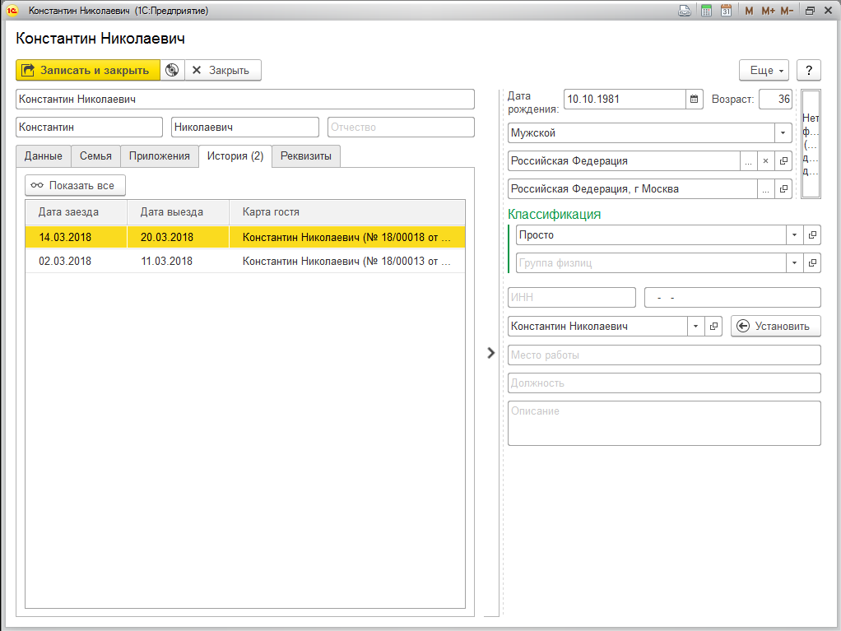Screen dimensions: 841x631
Task: Click the Константин surname field
Action: coord(89,127)
